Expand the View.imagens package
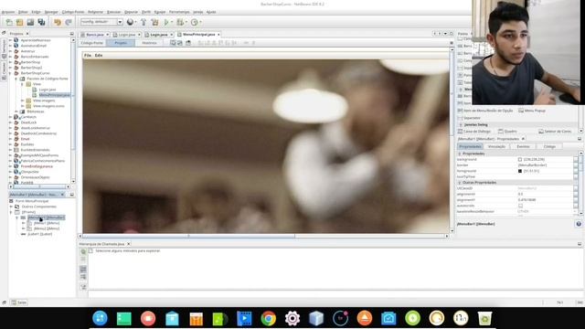The height and width of the screenshot is (329, 585). point(22,101)
